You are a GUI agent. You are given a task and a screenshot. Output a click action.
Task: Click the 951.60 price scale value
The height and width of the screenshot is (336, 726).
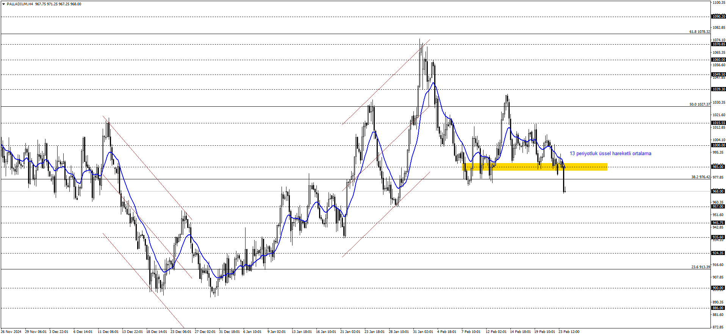click(718, 215)
